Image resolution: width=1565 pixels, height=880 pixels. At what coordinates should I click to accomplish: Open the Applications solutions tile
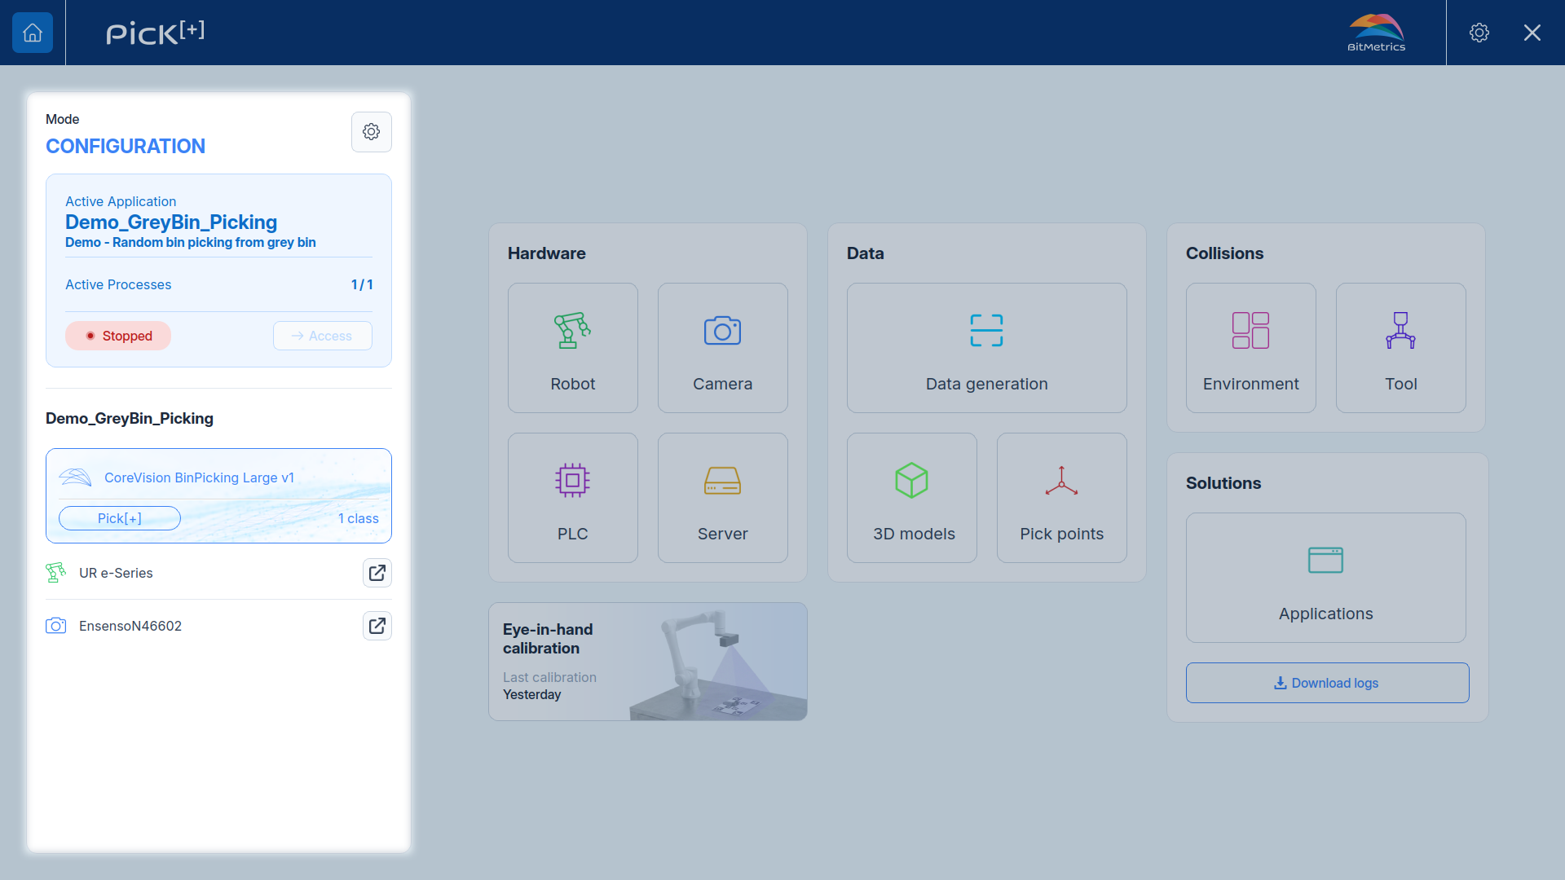pos(1325,578)
